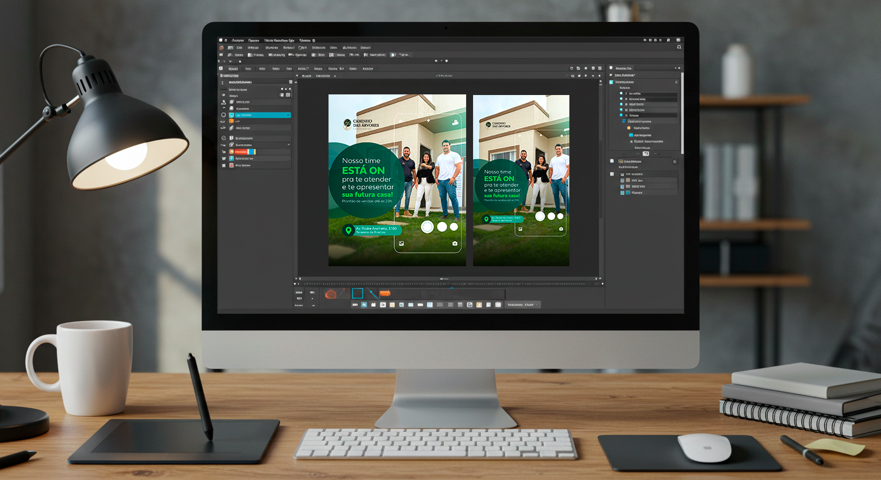The image size is (881, 480).
Task: Click the location pin icon in the right poster
Action: point(486,219)
